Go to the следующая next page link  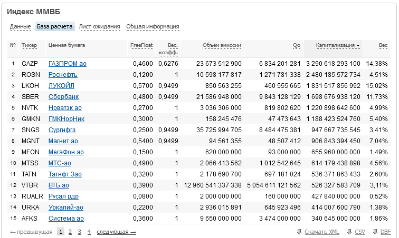[x=116, y=232]
